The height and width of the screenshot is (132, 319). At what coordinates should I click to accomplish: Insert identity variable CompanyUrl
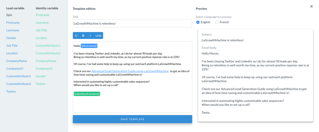tap(44, 68)
